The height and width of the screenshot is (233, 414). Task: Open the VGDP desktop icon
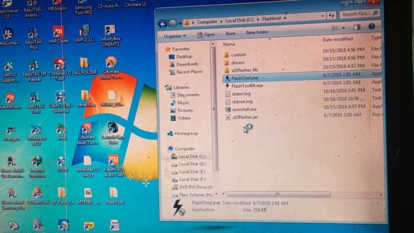[x=62, y=164]
